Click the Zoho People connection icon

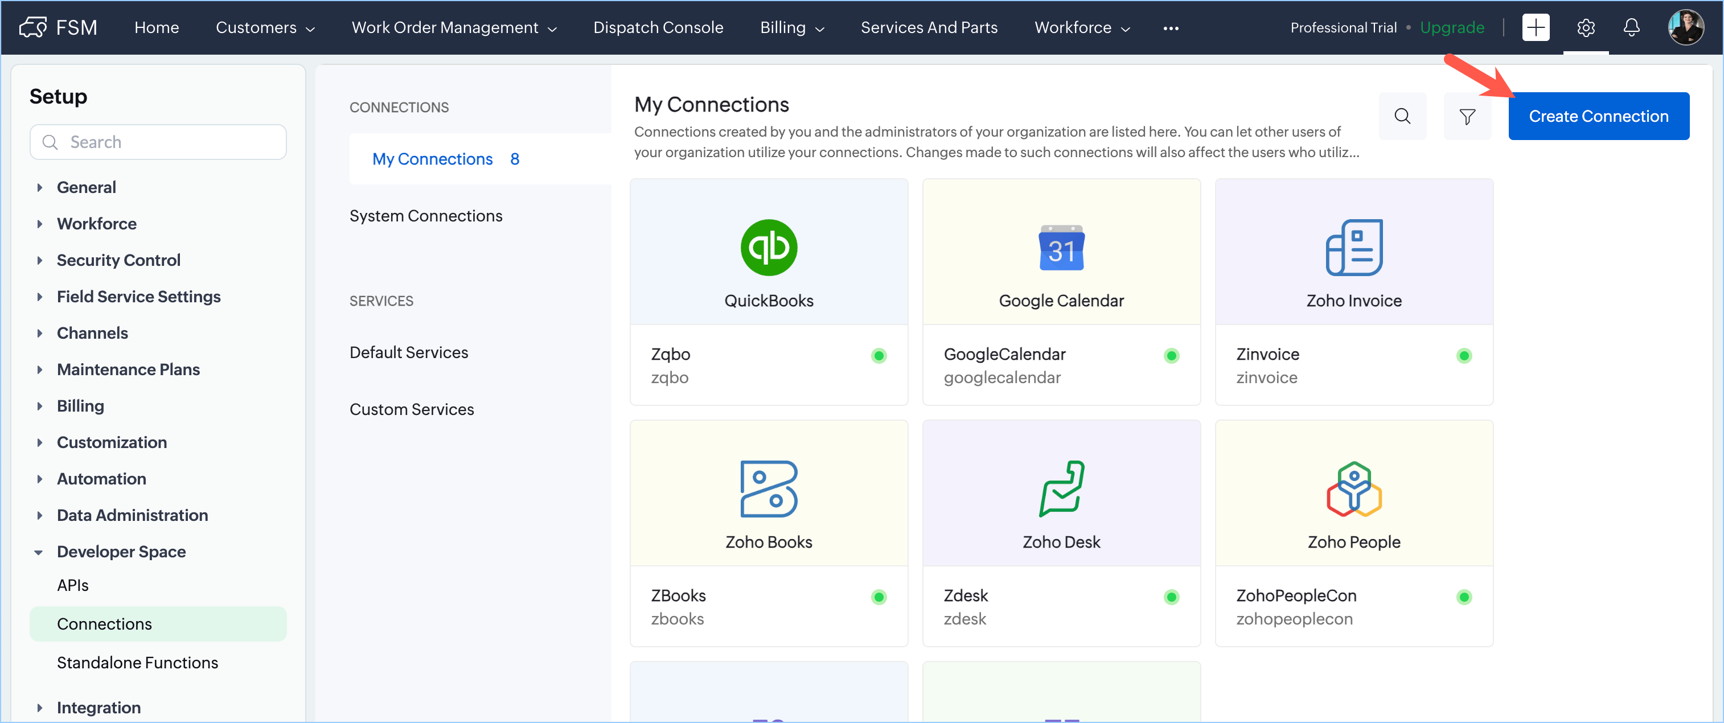pyautogui.click(x=1353, y=488)
